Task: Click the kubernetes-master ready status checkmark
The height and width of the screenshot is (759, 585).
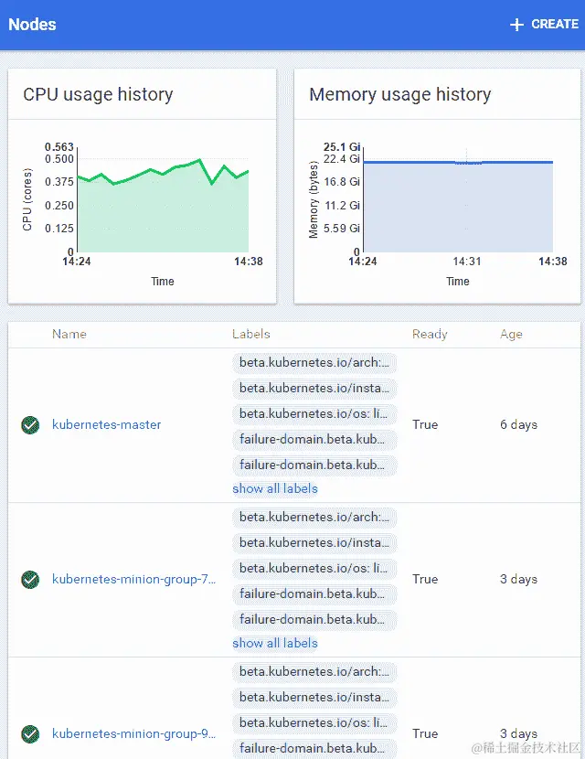Action: [x=30, y=424]
